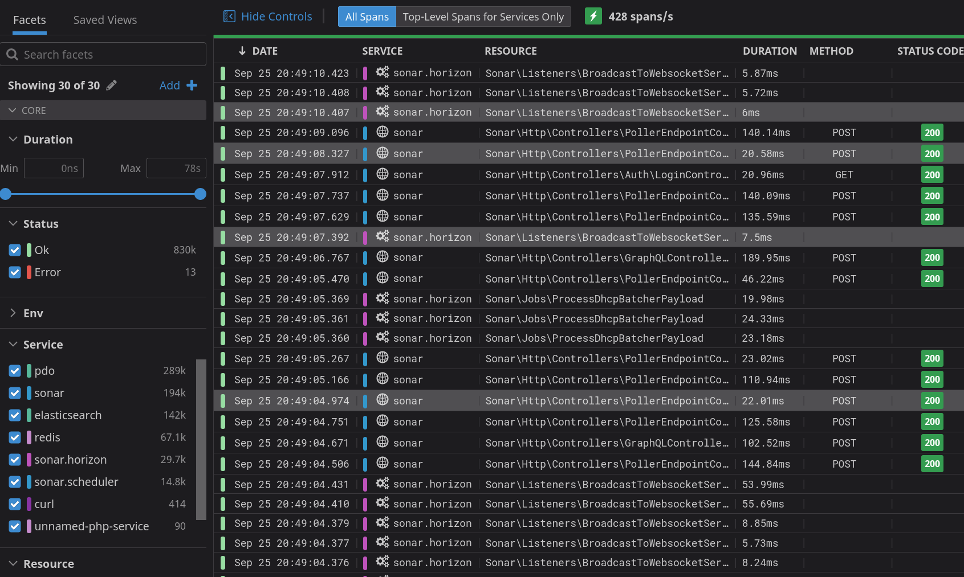This screenshot has width=964, height=577.
Task: Click the duration slider minimum handle
Action: tap(6, 194)
